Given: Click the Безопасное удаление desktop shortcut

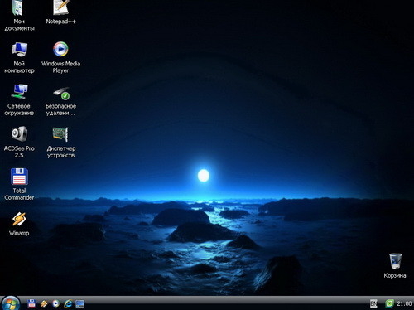Looking at the screenshot, I should (60, 101).
